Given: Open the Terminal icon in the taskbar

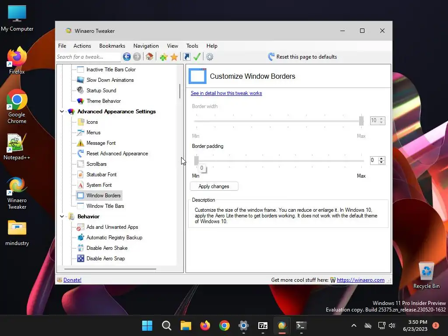Looking at the screenshot, I should (301, 325).
